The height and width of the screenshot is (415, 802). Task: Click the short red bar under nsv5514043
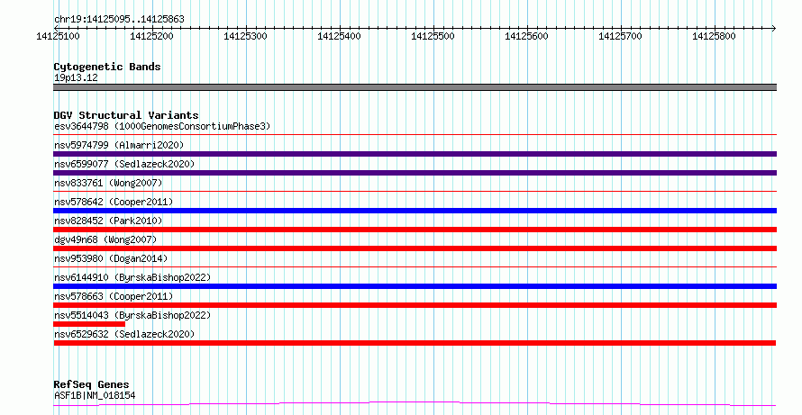pos(89,324)
